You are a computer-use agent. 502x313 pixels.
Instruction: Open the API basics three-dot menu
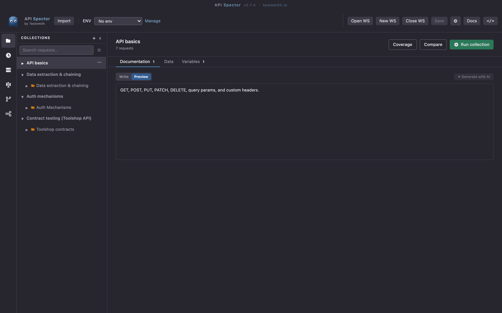(x=99, y=63)
